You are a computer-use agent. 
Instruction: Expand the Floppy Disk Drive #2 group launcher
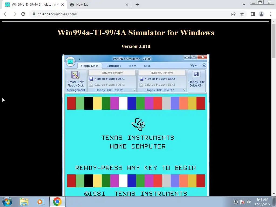point(184,90)
